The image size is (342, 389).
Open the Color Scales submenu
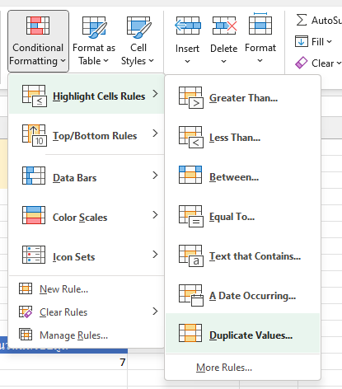pyautogui.click(x=87, y=215)
